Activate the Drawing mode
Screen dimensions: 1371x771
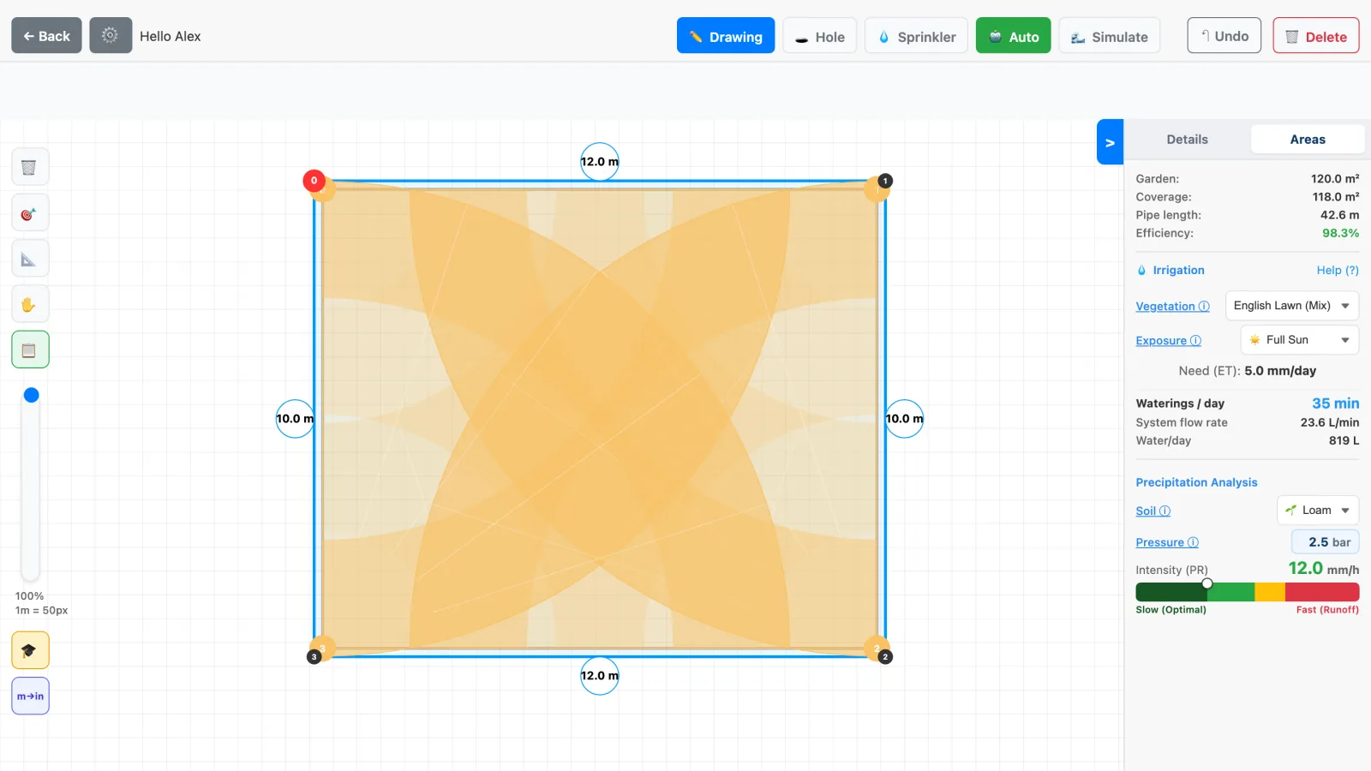726,35
